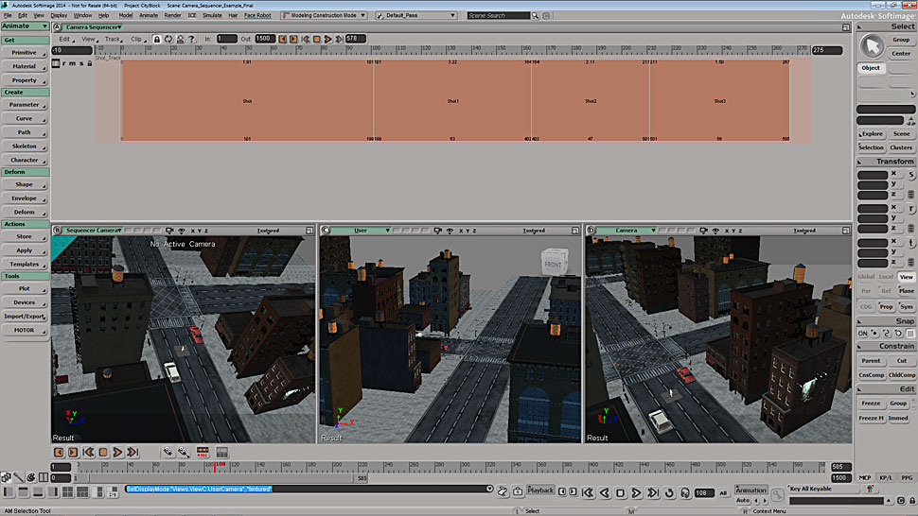This screenshot has width=918, height=516.
Task: Click the red REC icon under Sequencer Camera view
Action: click(202, 453)
